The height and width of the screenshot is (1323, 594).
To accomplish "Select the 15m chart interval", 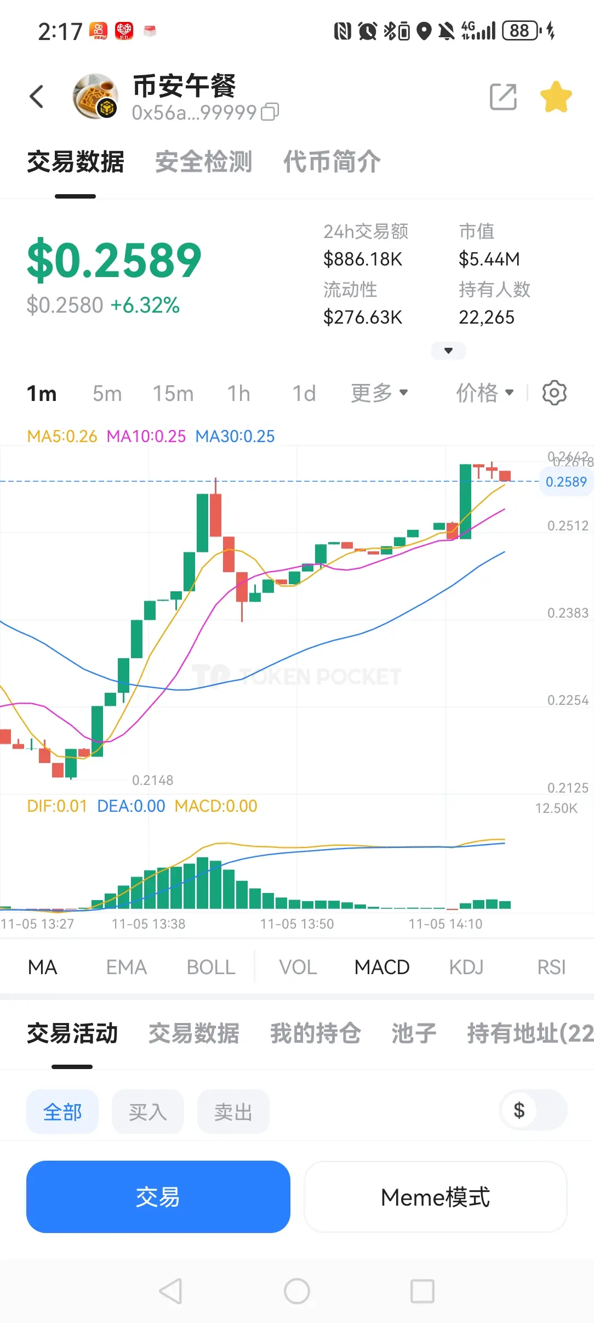I will click(173, 393).
